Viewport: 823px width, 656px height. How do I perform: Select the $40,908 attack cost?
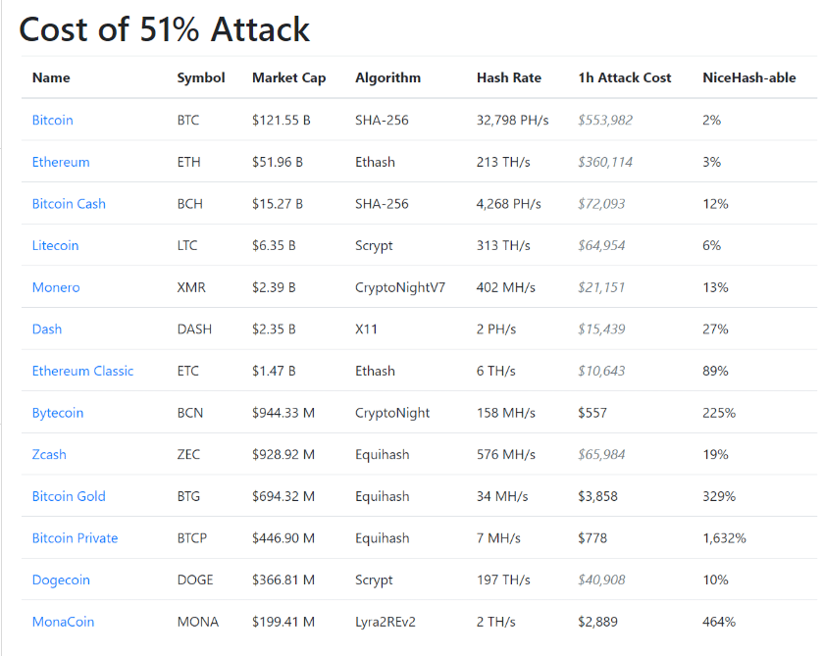coord(601,580)
